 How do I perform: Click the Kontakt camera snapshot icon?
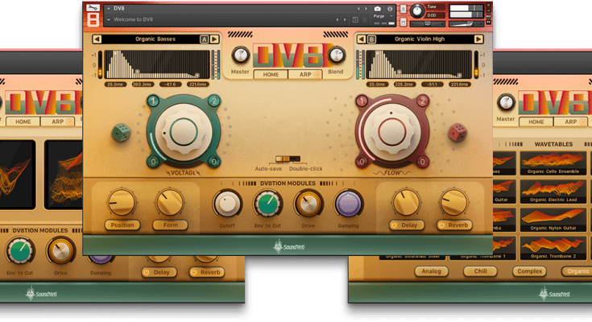[378, 9]
